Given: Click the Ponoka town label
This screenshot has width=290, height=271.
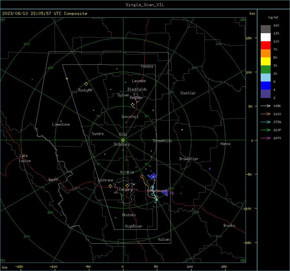Looking at the screenshot, I should coord(147,66).
